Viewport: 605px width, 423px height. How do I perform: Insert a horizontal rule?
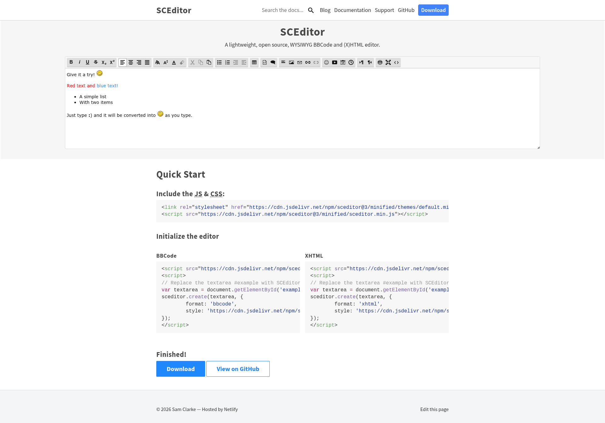pos(283,62)
